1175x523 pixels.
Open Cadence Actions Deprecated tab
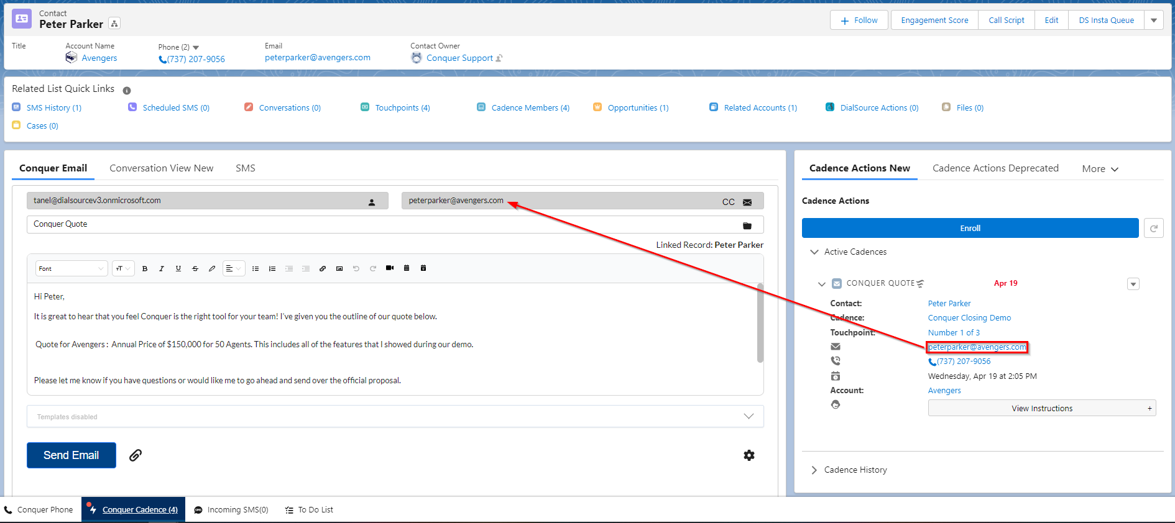[995, 168]
